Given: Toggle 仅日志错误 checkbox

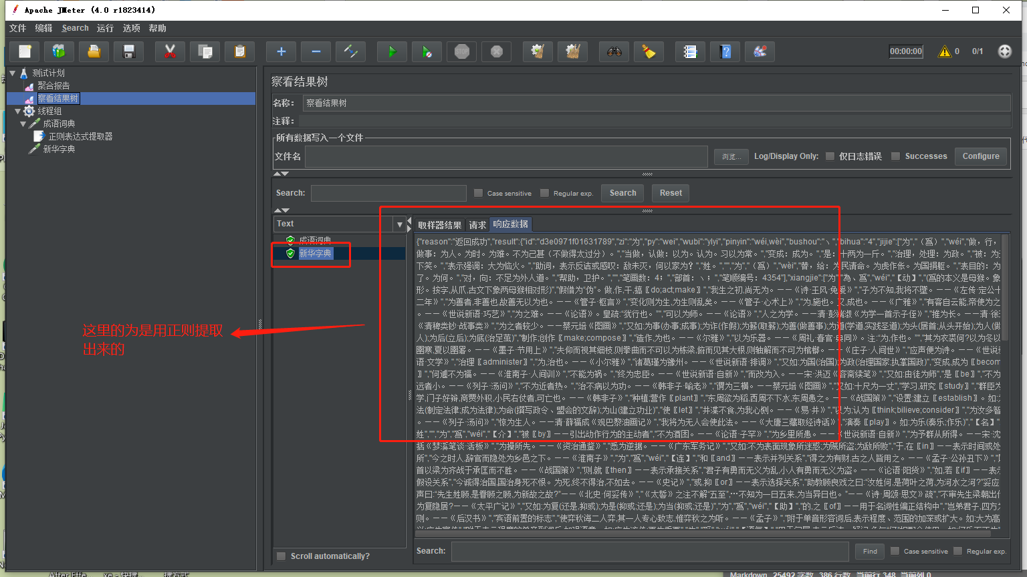Looking at the screenshot, I should (x=830, y=156).
